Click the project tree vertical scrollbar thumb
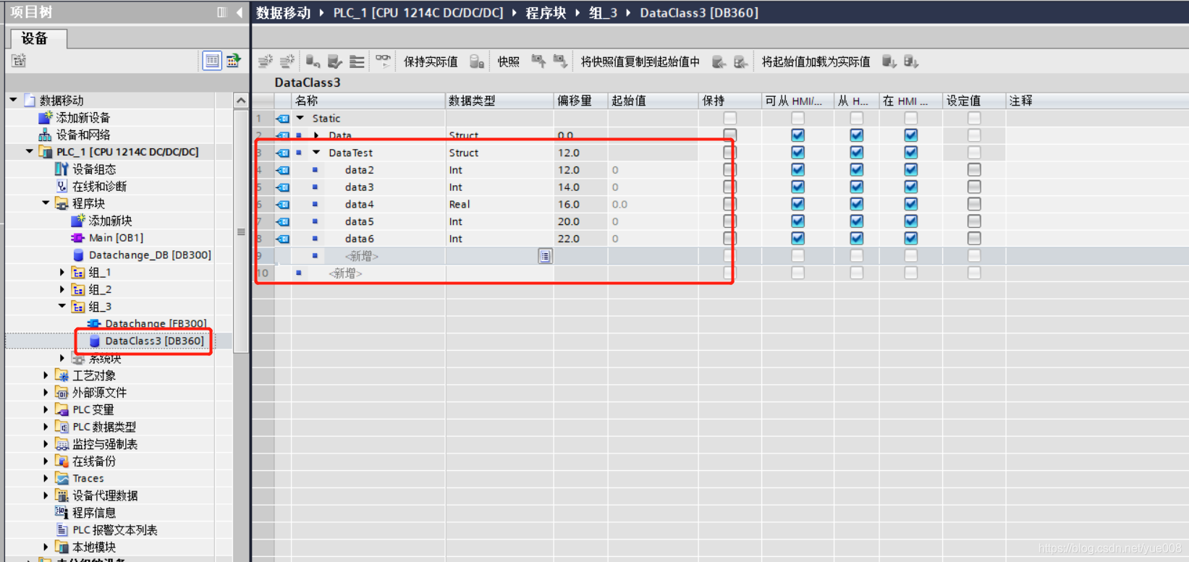Image resolution: width=1189 pixels, height=562 pixels. click(x=241, y=231)
